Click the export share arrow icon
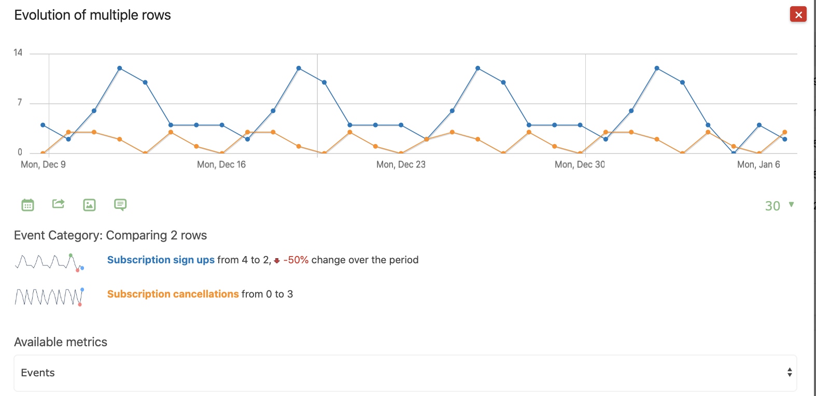 point(59,204)
